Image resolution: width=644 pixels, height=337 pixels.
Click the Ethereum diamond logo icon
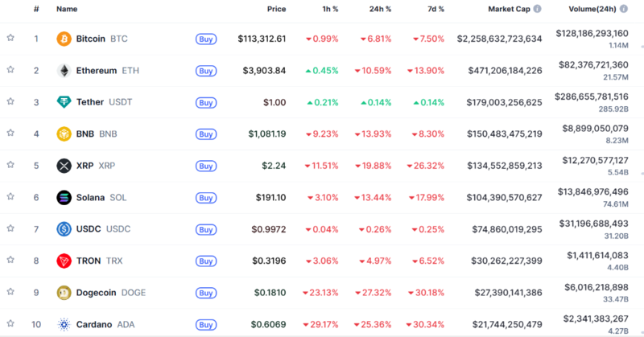tap(64, 71)
